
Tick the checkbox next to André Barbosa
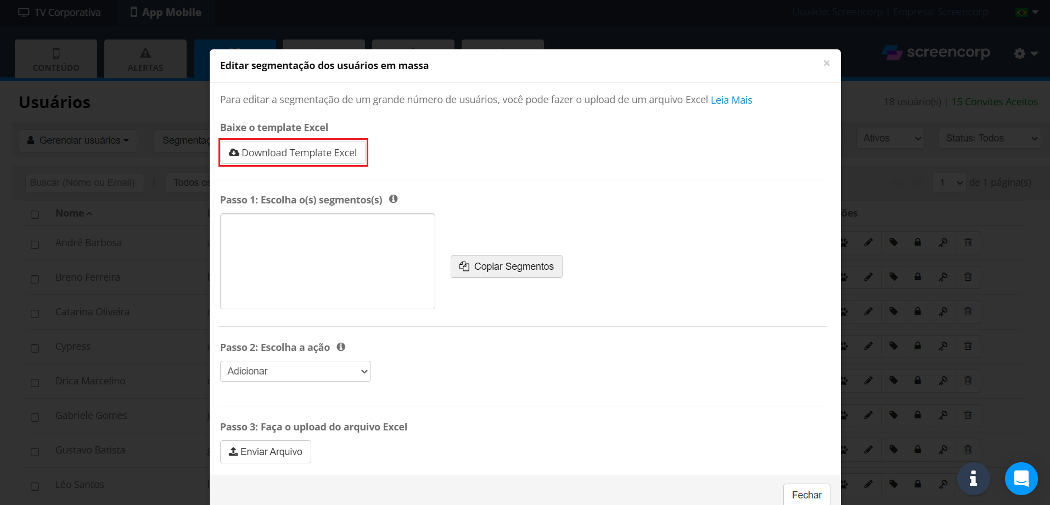pos(35,245)
